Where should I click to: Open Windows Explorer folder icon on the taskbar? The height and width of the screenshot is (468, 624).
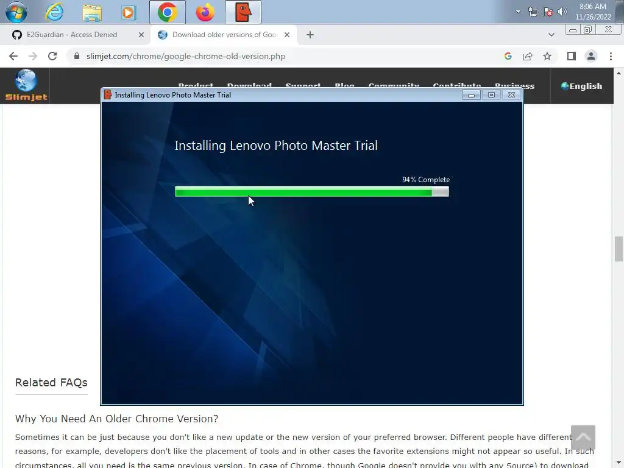coord(92,12)
